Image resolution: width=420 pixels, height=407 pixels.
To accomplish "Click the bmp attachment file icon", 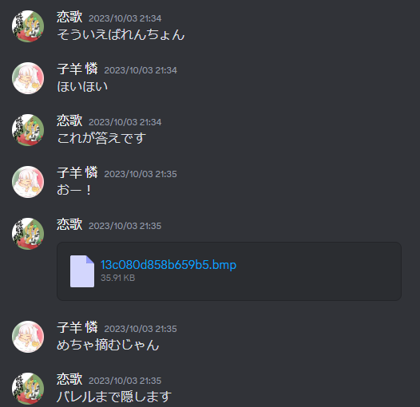I will pos(82,271).
